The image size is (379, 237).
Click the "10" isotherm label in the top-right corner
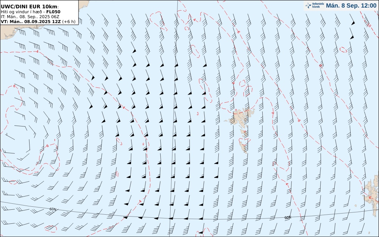[x=369, y=25]
